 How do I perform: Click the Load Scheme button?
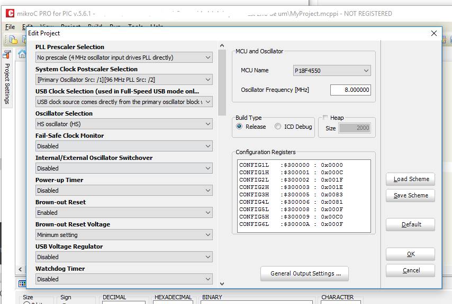pos(410,179)
